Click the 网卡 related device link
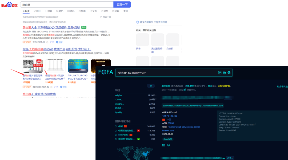 [x=138, y=48]
